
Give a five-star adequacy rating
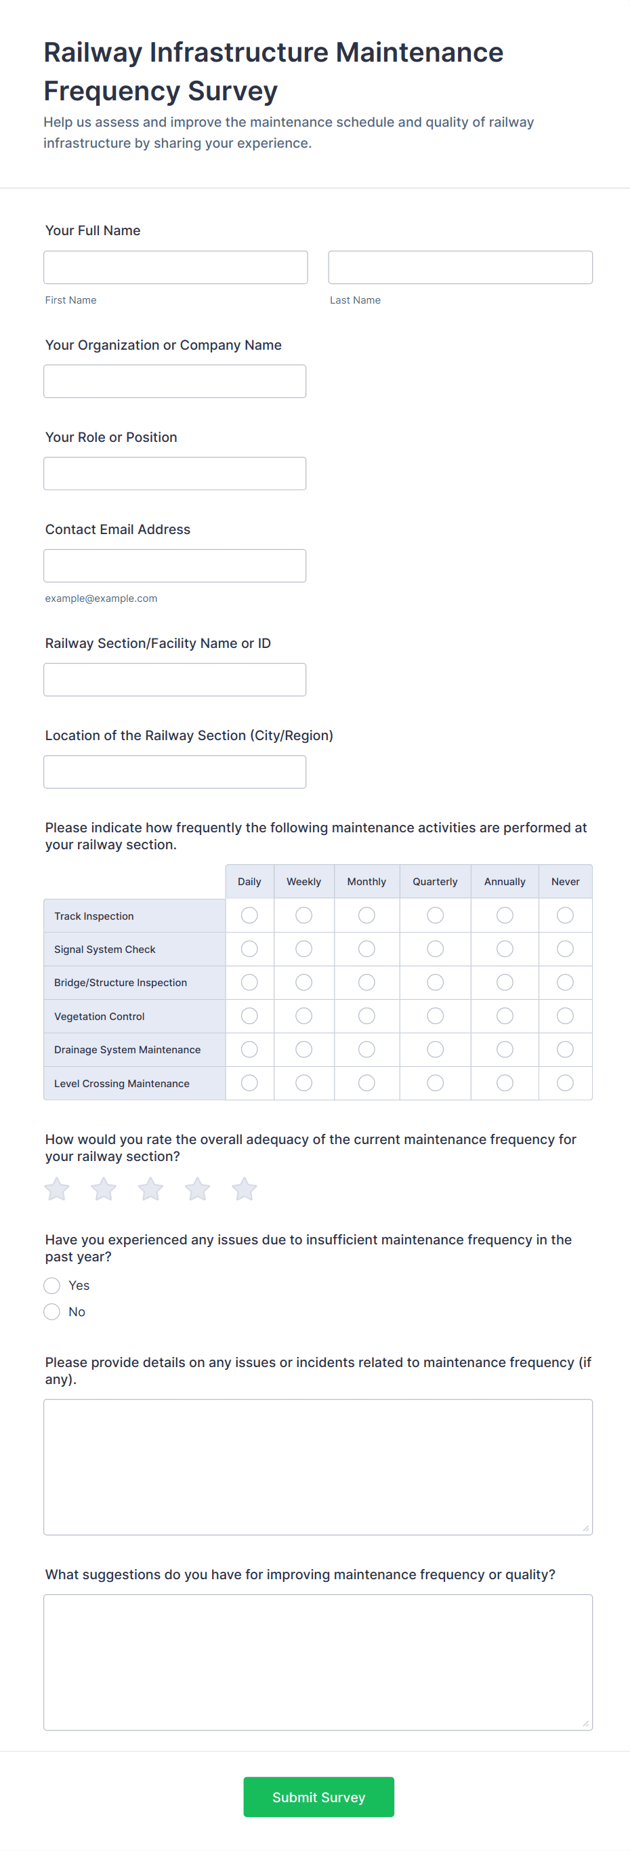coord(245,1189)
